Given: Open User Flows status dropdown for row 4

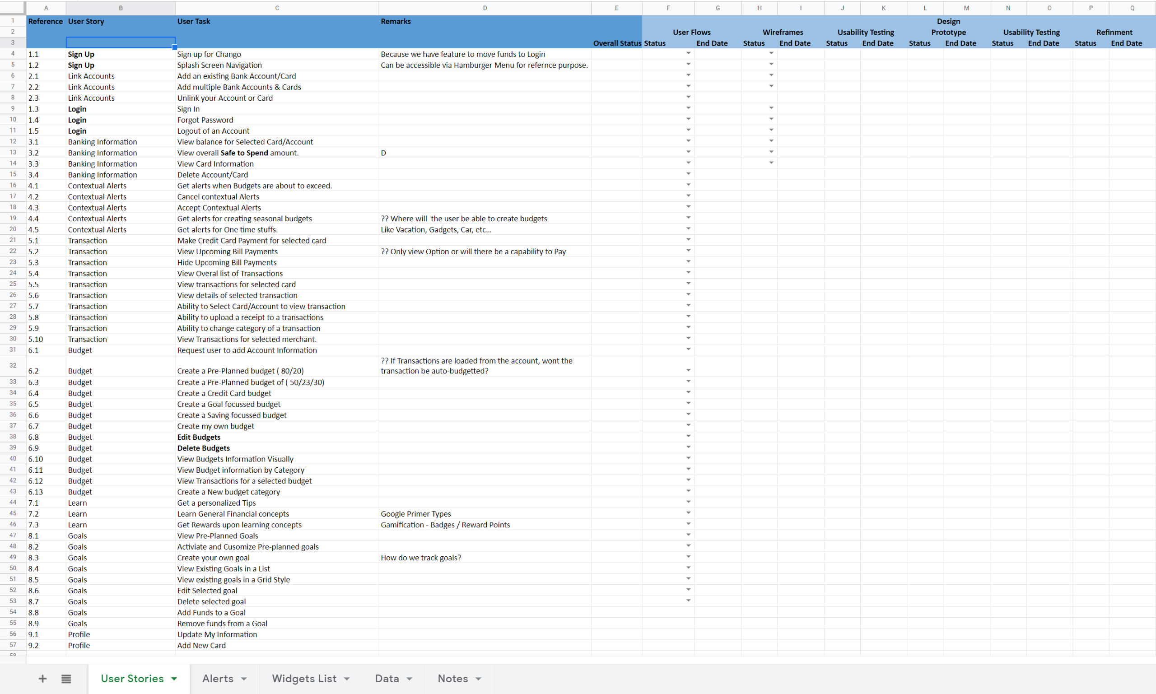Looking at the screenshot, I should [x=688, y=53].
